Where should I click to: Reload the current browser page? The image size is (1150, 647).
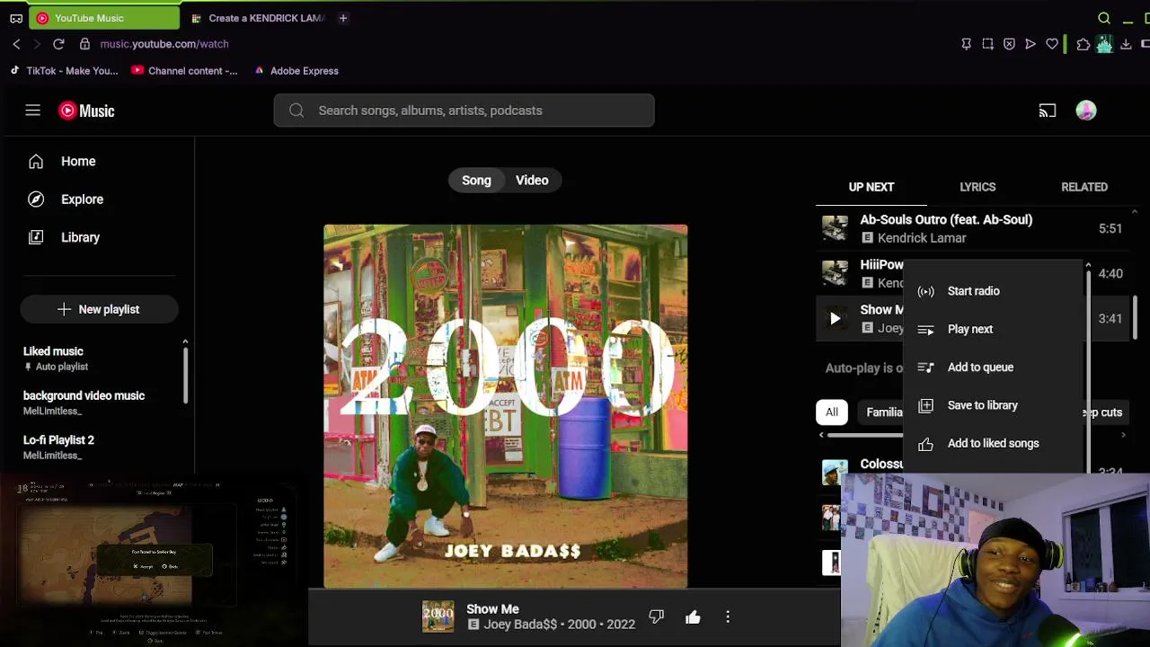[x=58, y=43]
